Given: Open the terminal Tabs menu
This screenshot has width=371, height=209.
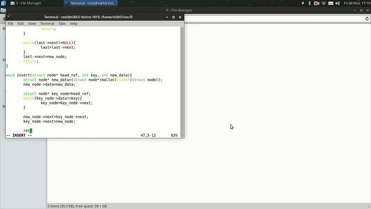Looking at the screenshot, I should (62, 23).
